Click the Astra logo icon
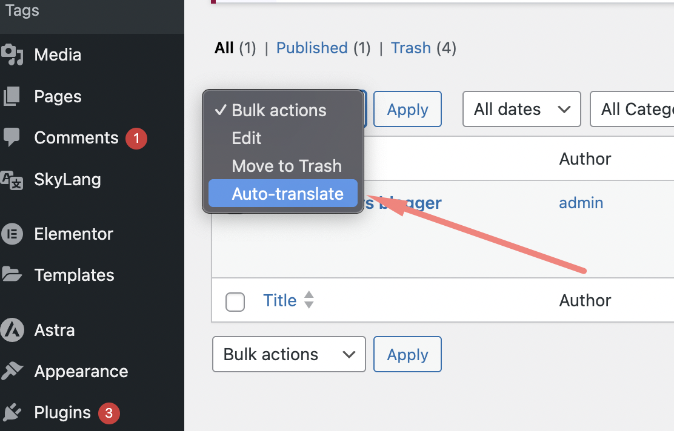The height and width of the screenshot is (431, 674). pos(12,330)
